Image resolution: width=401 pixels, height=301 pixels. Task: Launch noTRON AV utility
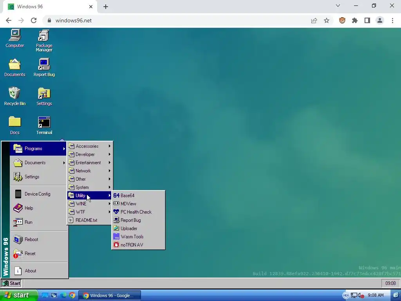tap(138, 245)
